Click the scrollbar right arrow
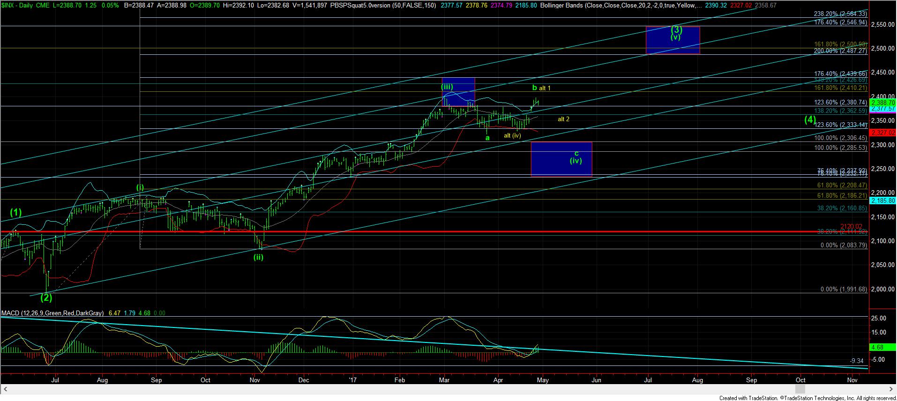The image size is (897, 401). pos(891,389)
